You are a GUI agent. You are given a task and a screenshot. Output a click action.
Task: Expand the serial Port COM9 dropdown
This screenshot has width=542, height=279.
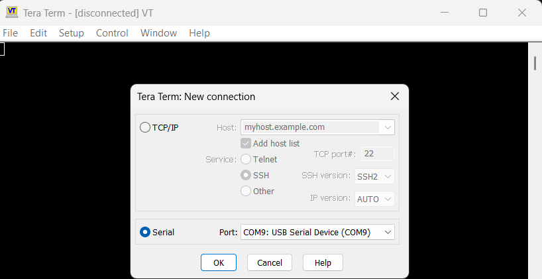(x=317, y=233)
